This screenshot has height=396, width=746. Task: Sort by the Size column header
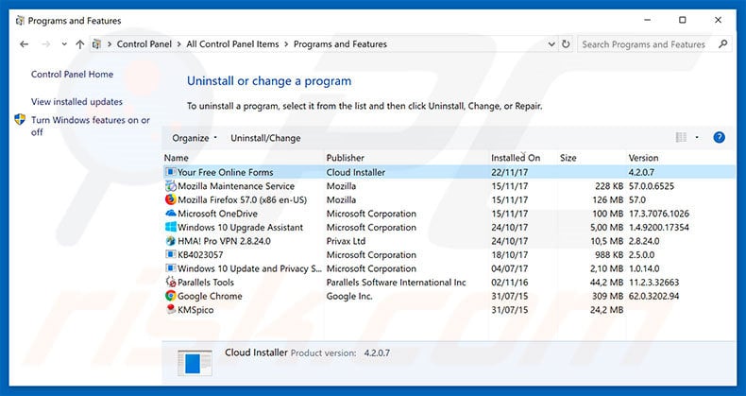(568, 158)
